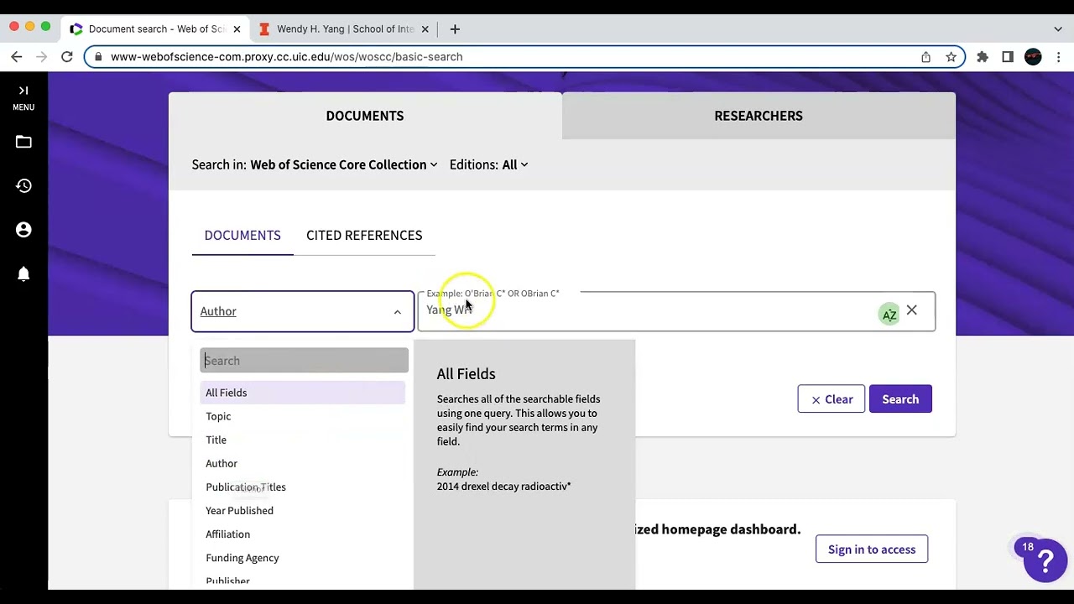This screenshot has width=1074, height=604.
Task: Open the Author field selector dropdown
Action: click(302, 311)
